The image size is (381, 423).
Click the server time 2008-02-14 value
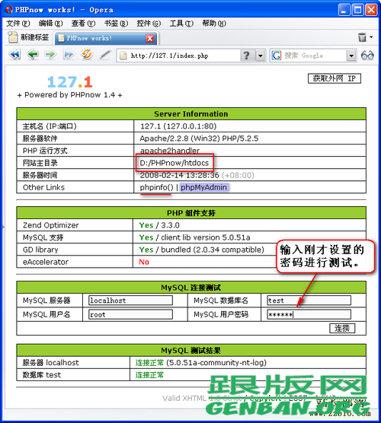[179, 175]
